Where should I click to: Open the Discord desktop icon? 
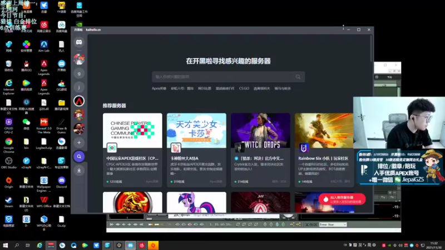click(61, 183)
